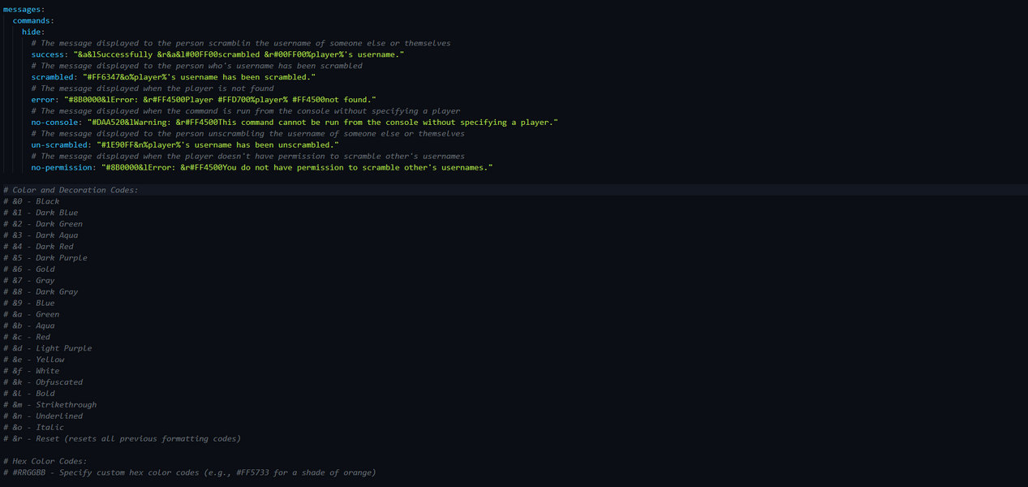Click the '# &8 - Dark Gray' line

coord(41,291)
